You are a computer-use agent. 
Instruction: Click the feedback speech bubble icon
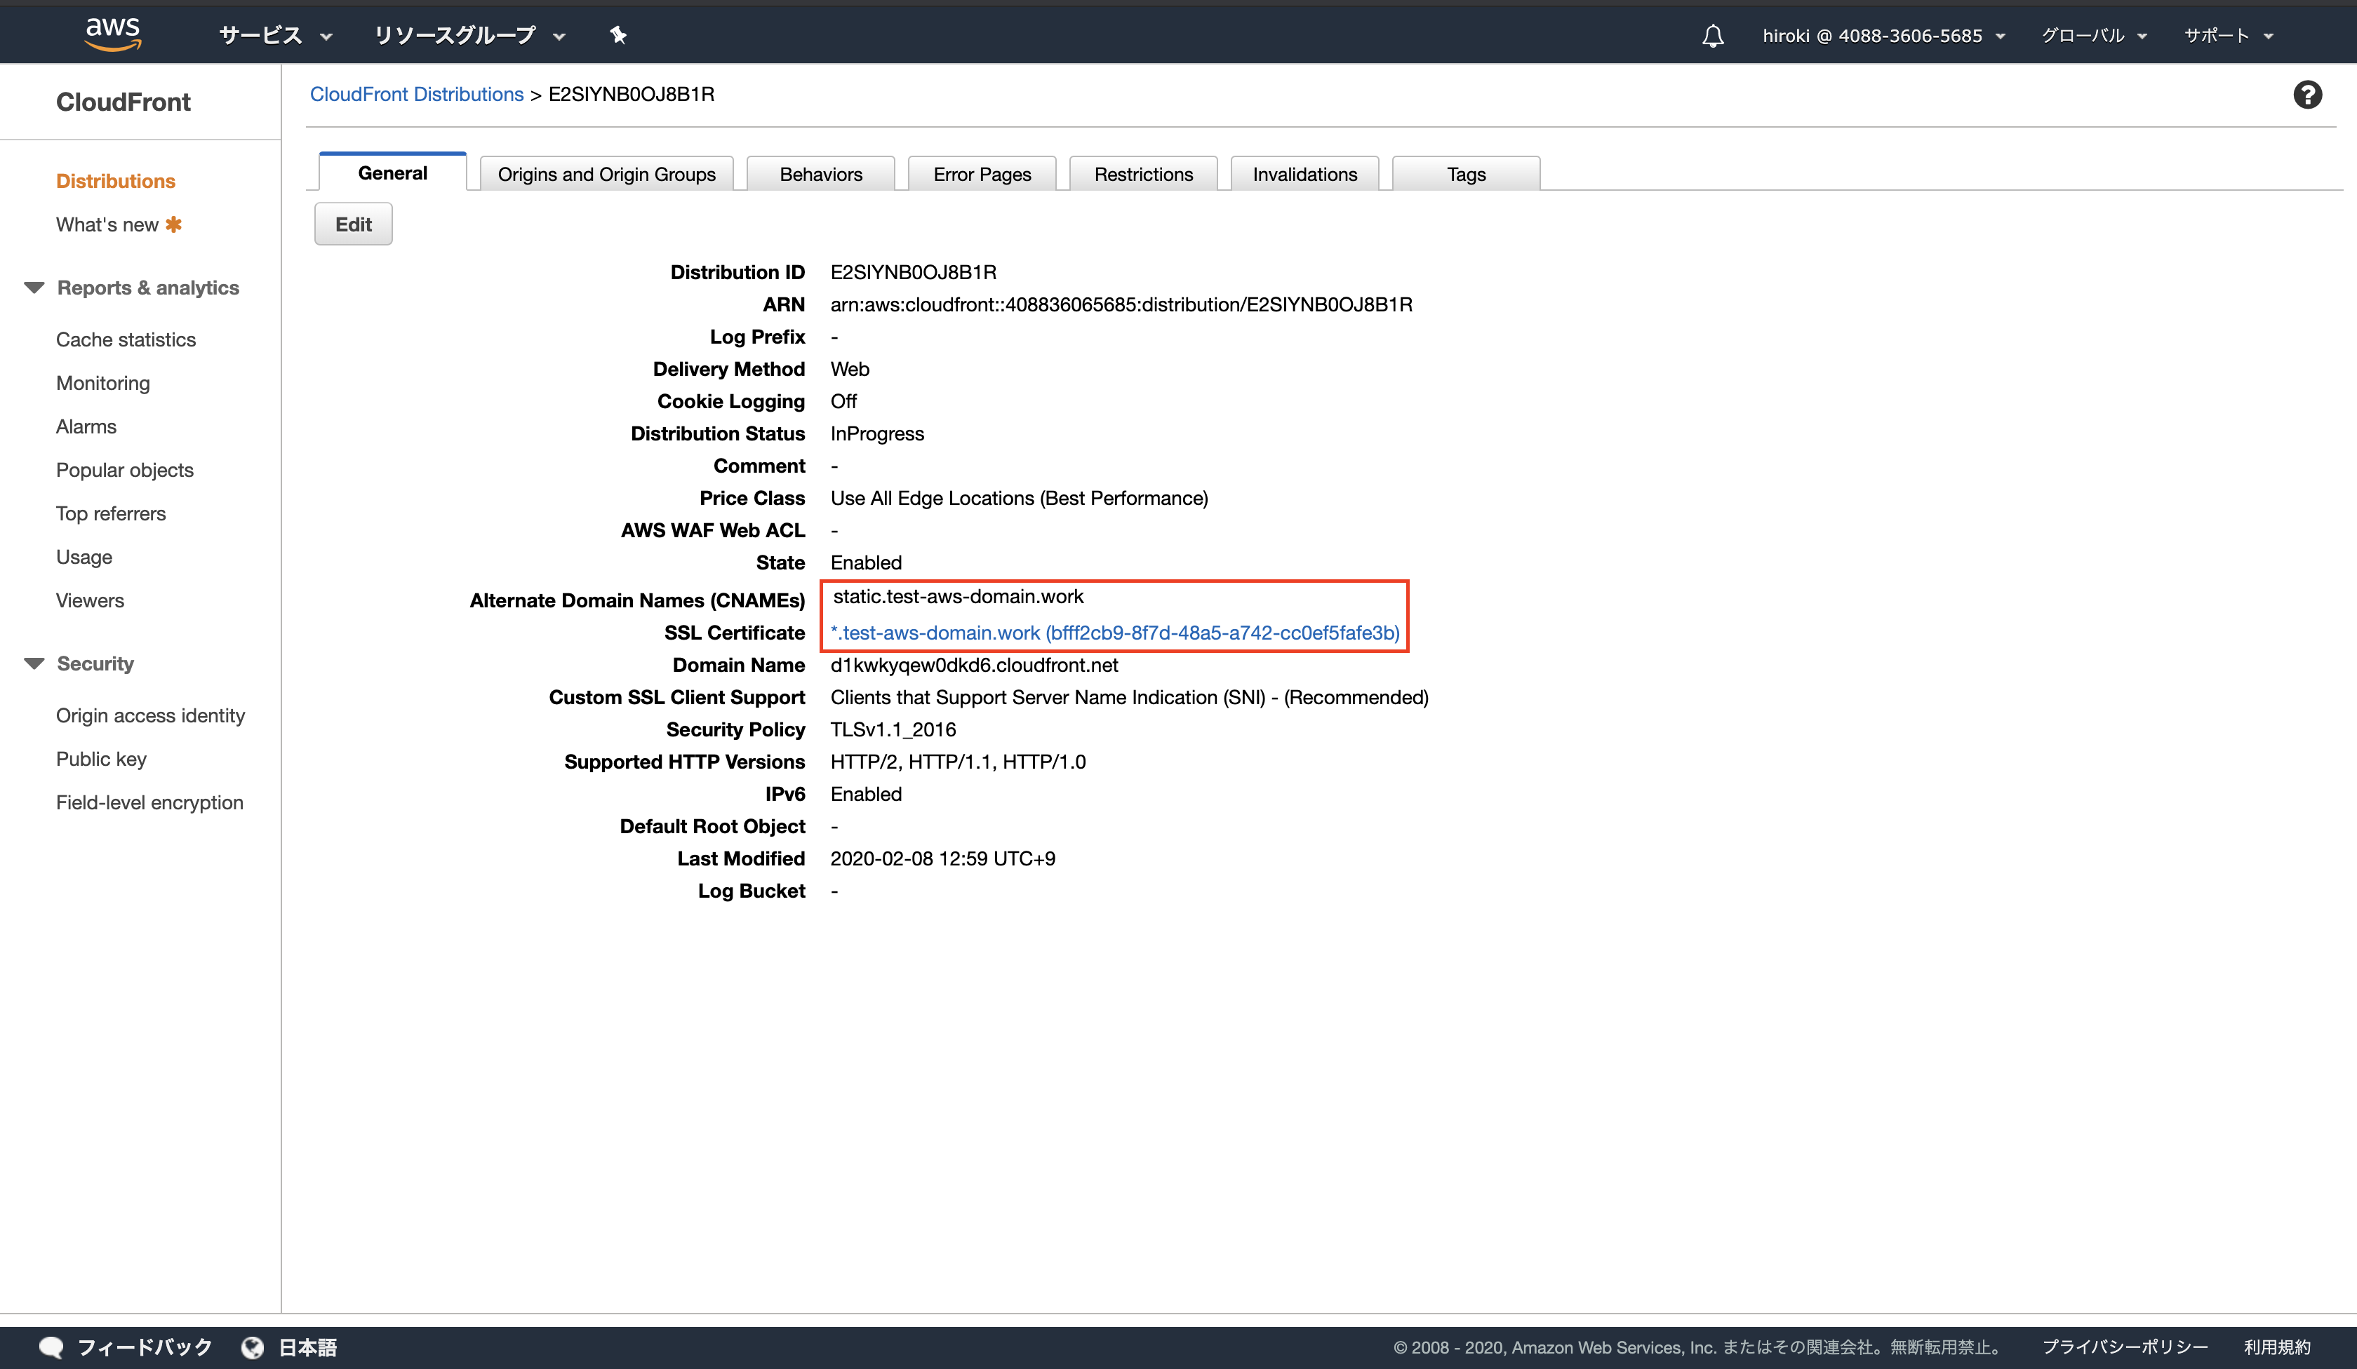click(x=51, y=1347)
